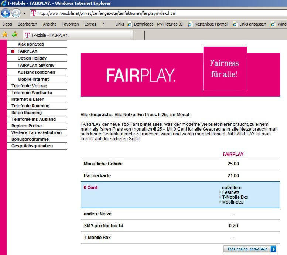287x255 pixels.
Task: Open Links anpassen favorite link
Action: [x=253, y=24]
